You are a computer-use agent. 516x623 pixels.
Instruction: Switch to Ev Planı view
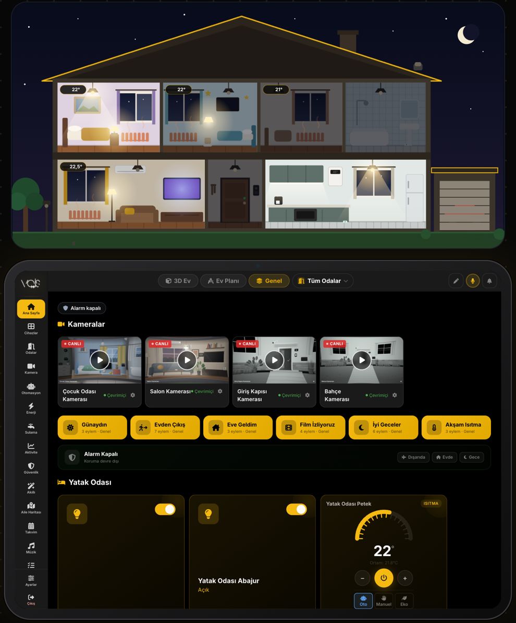pos(223,281)
